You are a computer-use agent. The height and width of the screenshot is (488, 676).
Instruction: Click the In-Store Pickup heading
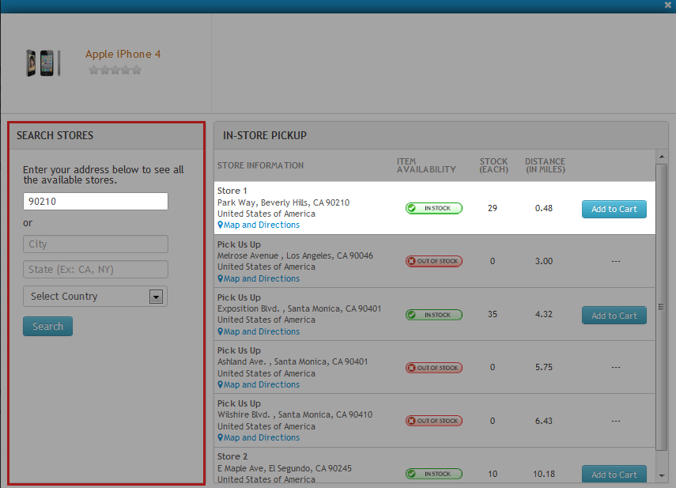coord(265,136)
